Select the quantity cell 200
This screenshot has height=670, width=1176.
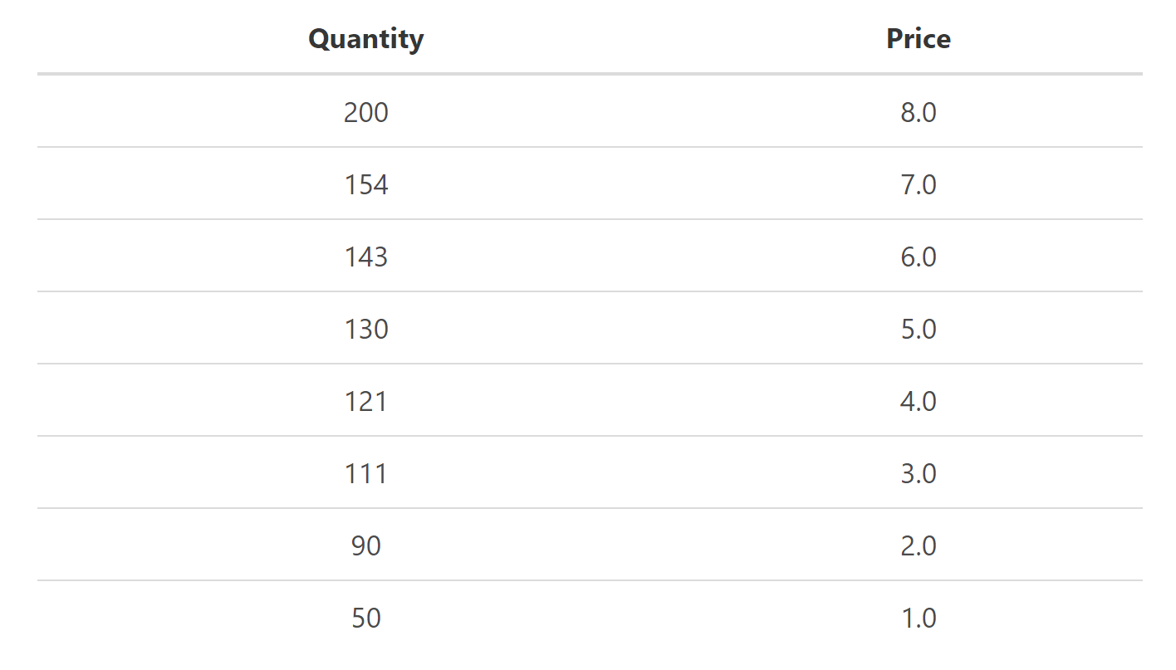tap(365, 112)
